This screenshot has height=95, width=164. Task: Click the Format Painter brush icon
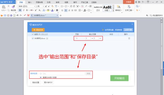point(13,7)
